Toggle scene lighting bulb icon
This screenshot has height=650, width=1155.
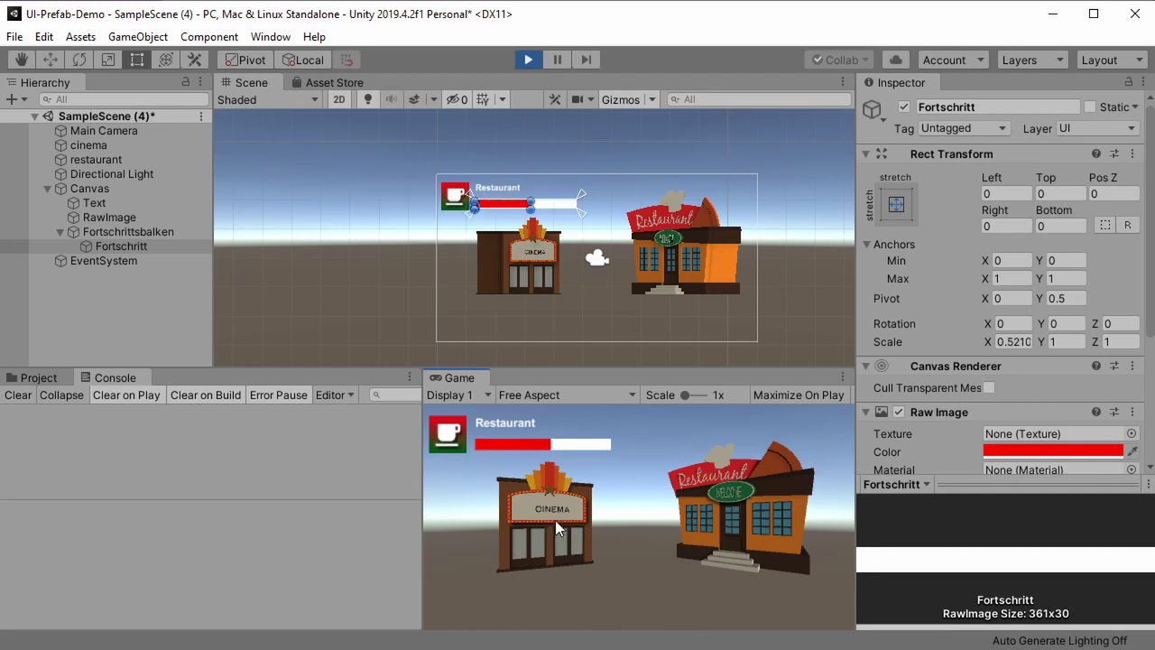(x=367, y=99)
